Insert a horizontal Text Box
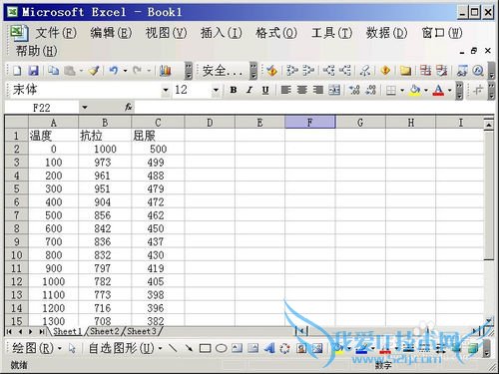Viewport: 499px width, 374px height. 238,348
